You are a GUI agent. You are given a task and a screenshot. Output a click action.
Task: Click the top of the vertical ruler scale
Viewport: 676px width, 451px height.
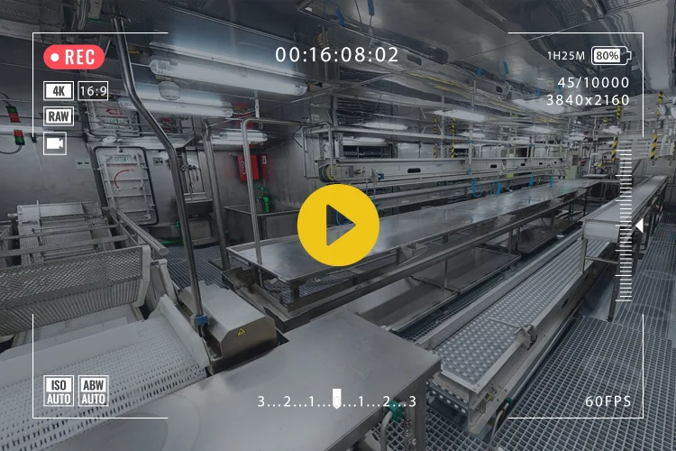click(x=625, y=152)
